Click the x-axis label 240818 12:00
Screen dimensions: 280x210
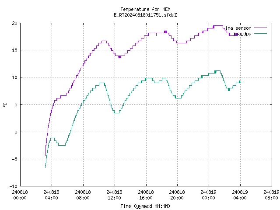pos(114,195)
